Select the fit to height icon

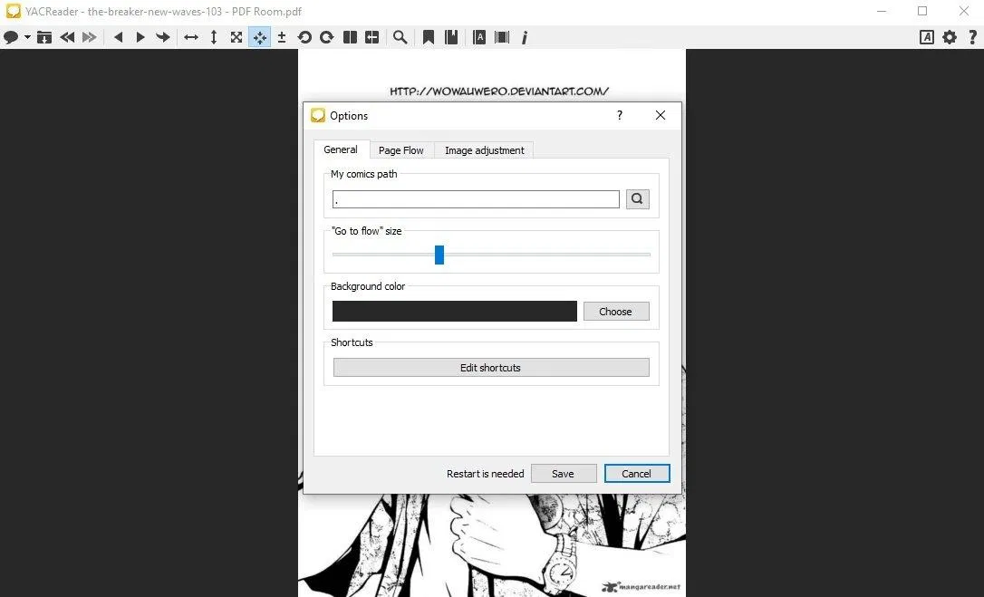pos(214,37)
